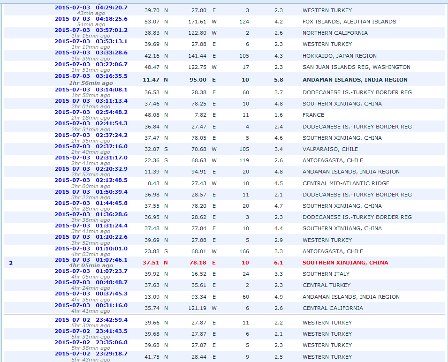The width and height of the screenshot is (448, 362).
Task: Open the 2015-07-03 02:20:32.9 earthquake entry
Action: coord(91,169)
